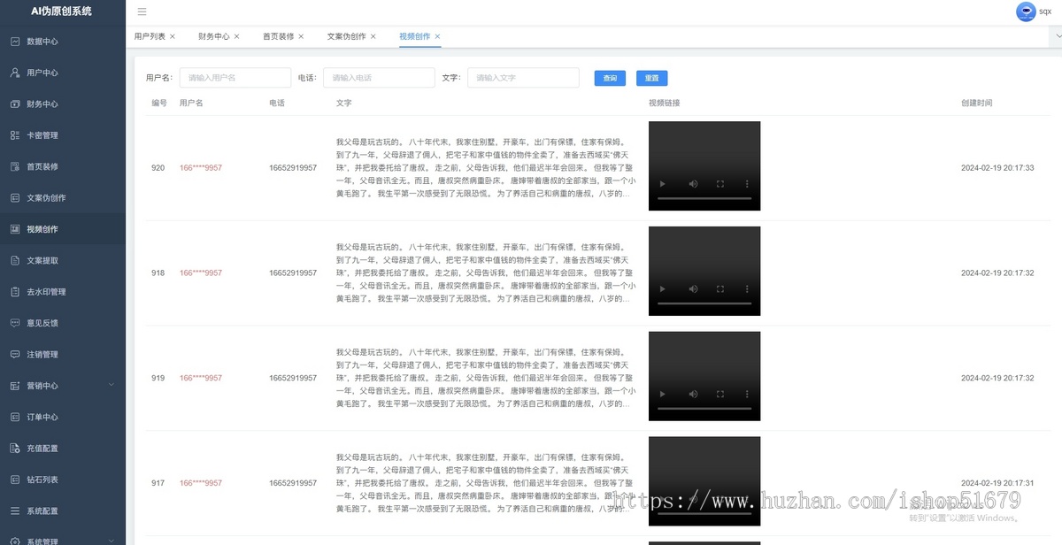The height and width of the screenshot is (545, 1062).
Task: Open the tabs dropdown arrow at right
Action: point(1058,36)
